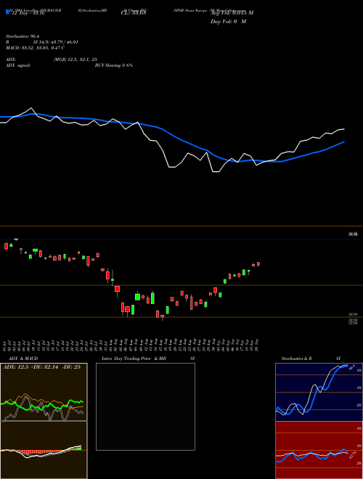Click the last red candlestick on the price chart
This screenshot has height=479, width=363.
258,264
